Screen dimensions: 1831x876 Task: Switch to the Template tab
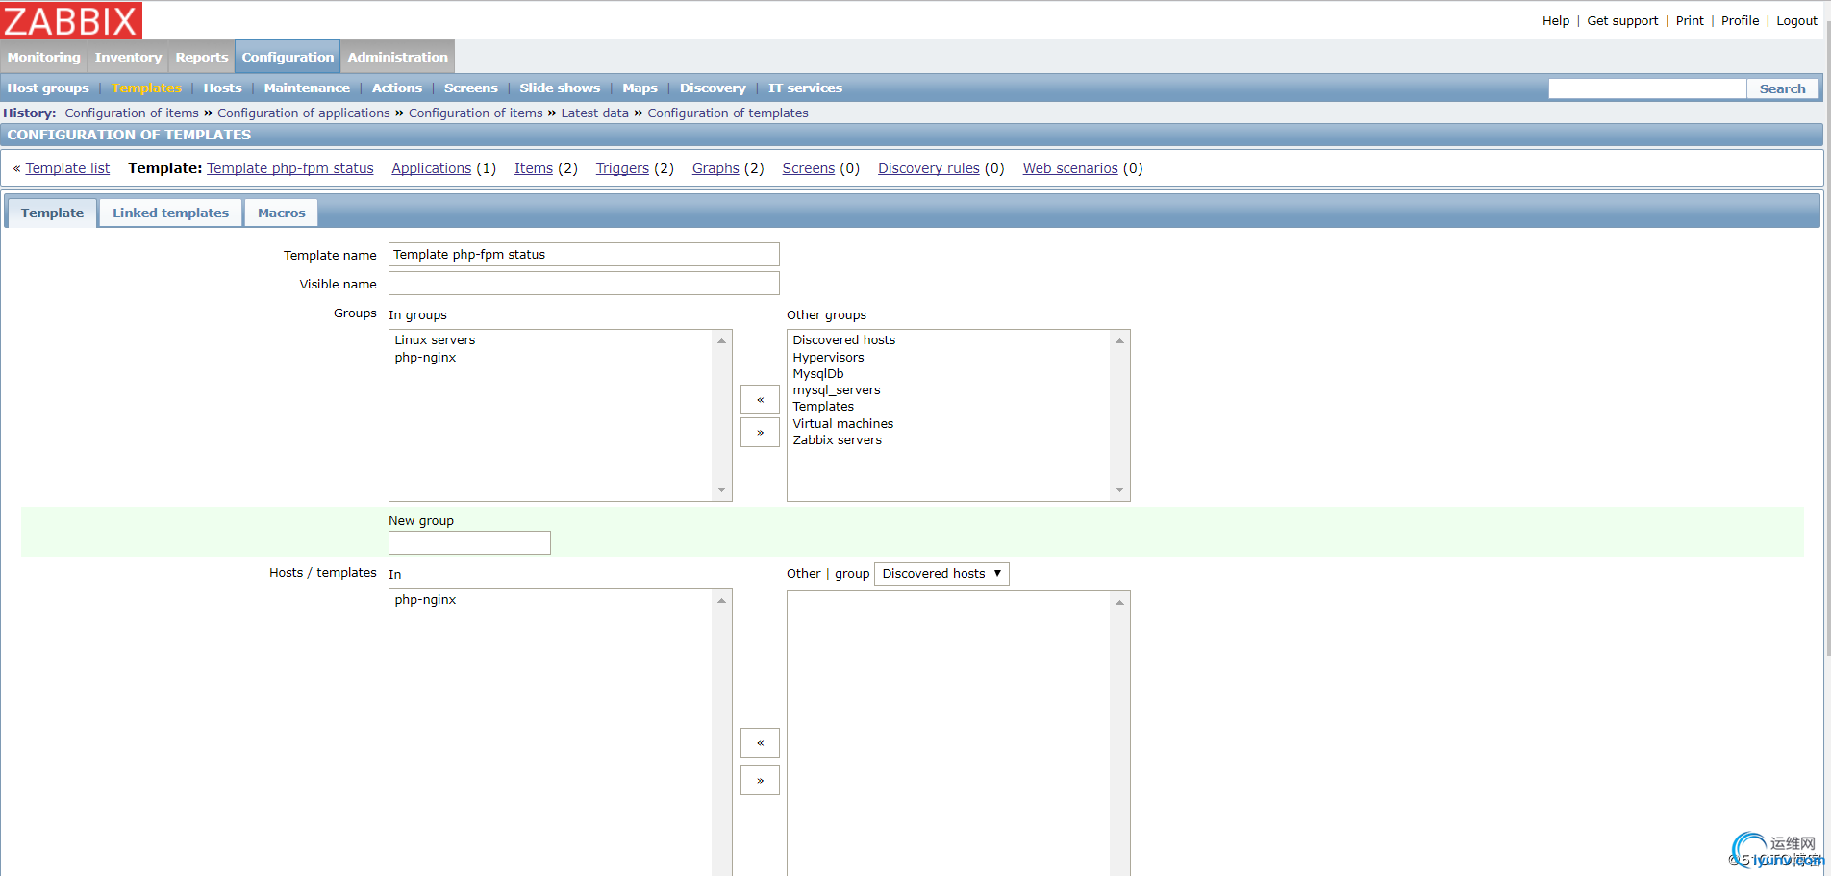(52, 213)
